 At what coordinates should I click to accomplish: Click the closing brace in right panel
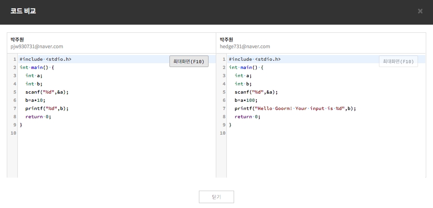click(230, 125)
